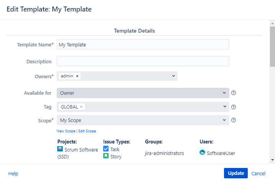Click help icon beside Tag field
Screen dimensions: 275x181
point(234,107)
